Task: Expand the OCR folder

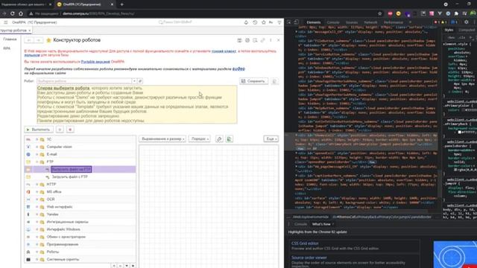Action: (x=37, y=200)
